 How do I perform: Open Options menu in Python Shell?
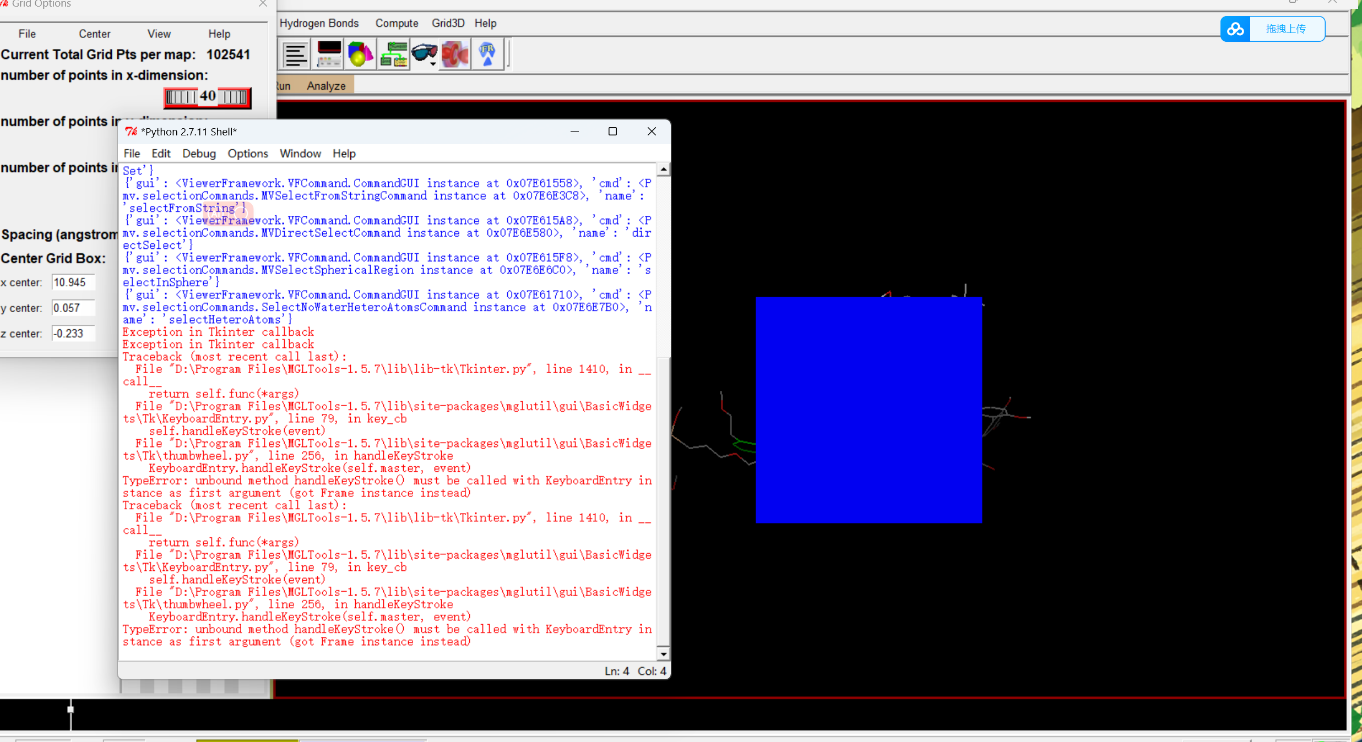click(247, 154)
